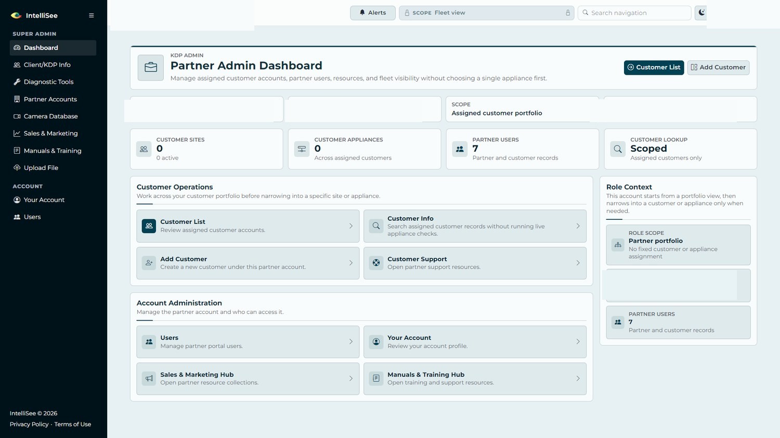The image size is (780, 438).
Task: Click the Customer Lookup magnifier icon
Action: click(618, 149)
